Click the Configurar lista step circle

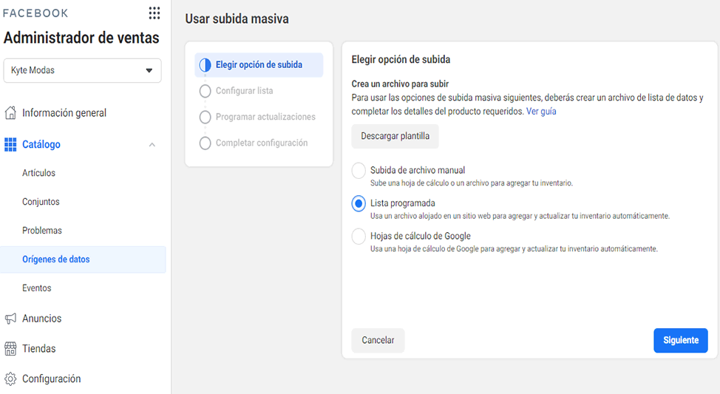[206, 91]
